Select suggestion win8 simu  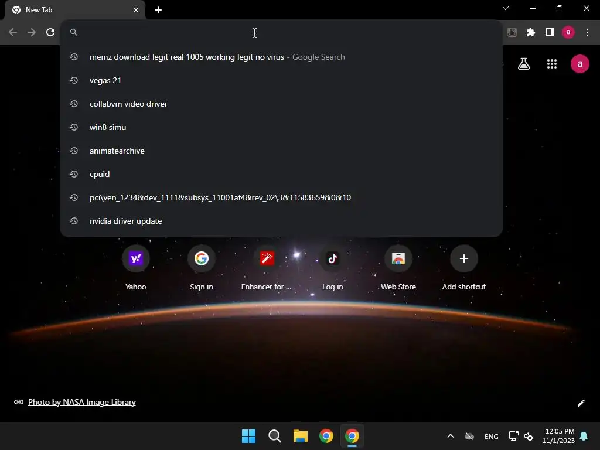coord(281,127)
